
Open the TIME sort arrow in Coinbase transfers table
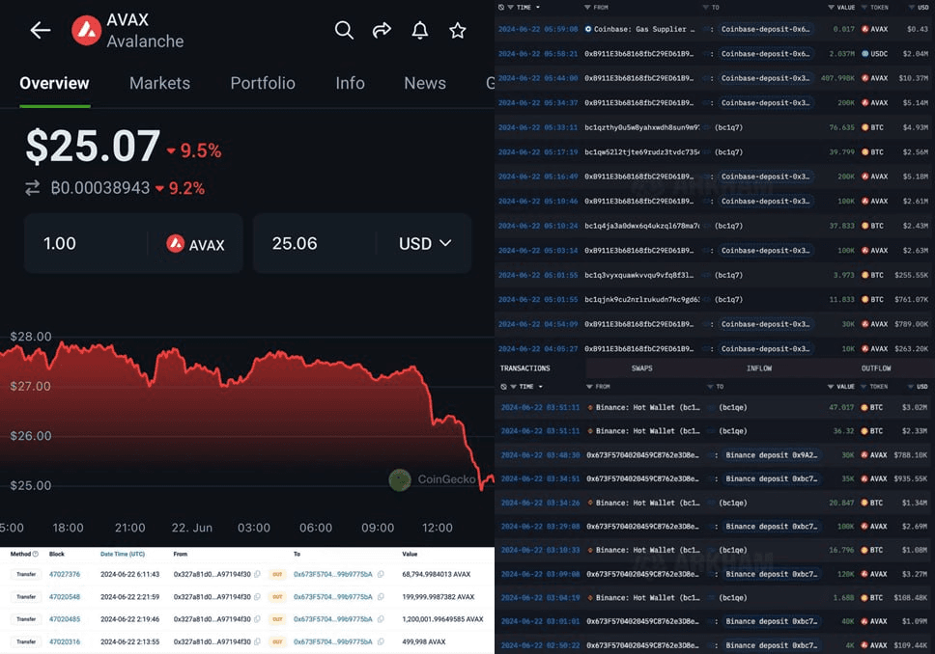[538, 7]
